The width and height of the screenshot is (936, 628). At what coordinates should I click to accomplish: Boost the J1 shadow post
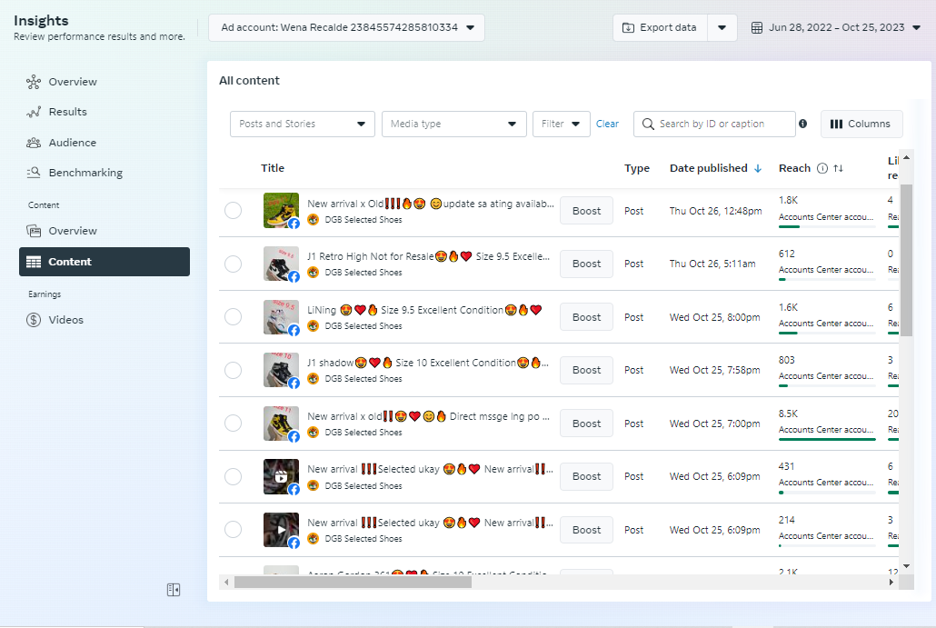point(586,370)
